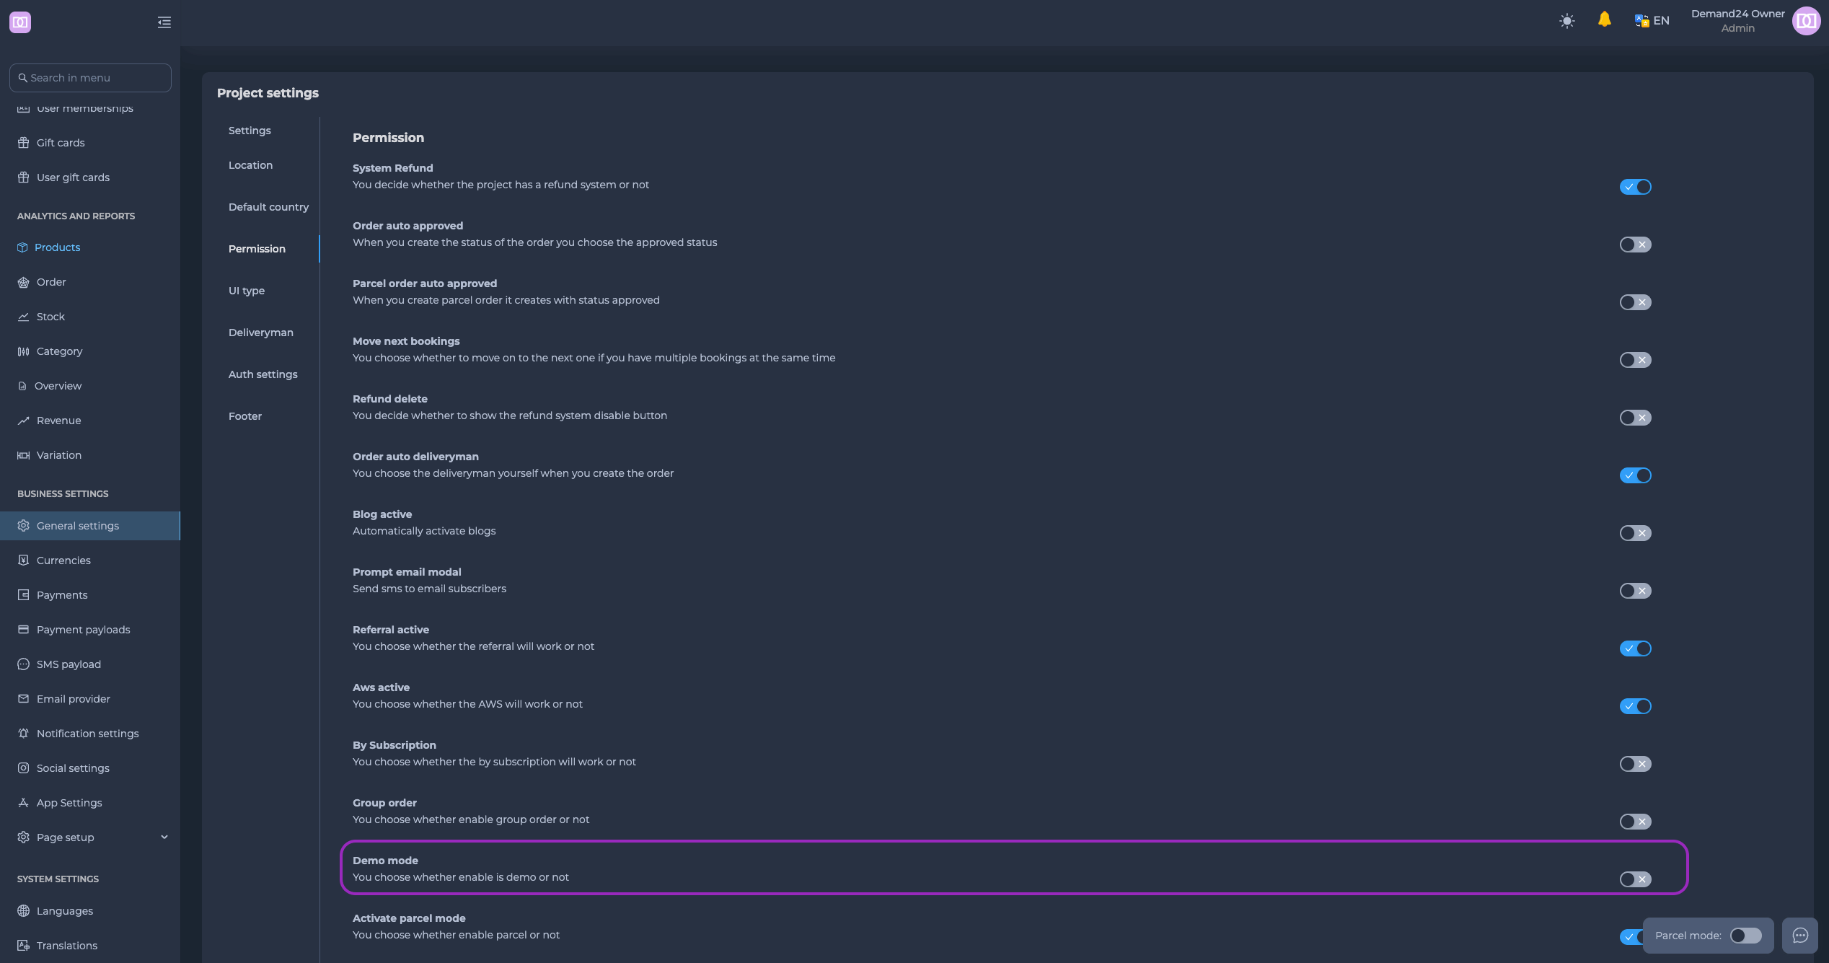Switch to the Deliveryman tab

(260, 333)
